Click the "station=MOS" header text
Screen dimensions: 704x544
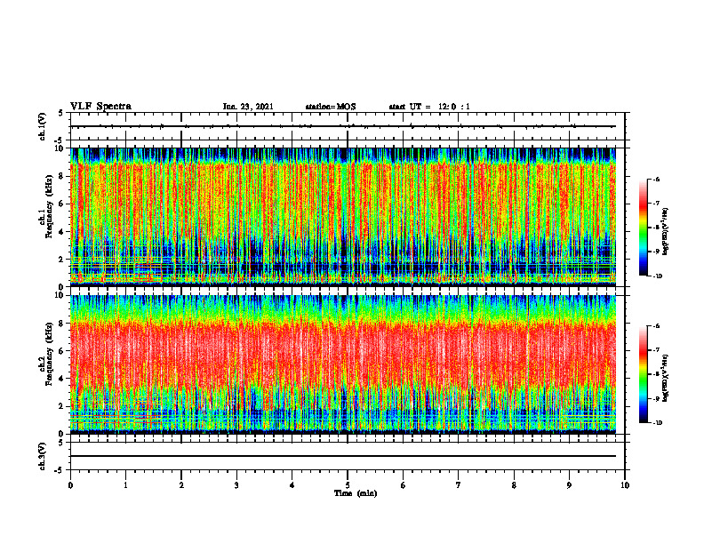[331, 107]
